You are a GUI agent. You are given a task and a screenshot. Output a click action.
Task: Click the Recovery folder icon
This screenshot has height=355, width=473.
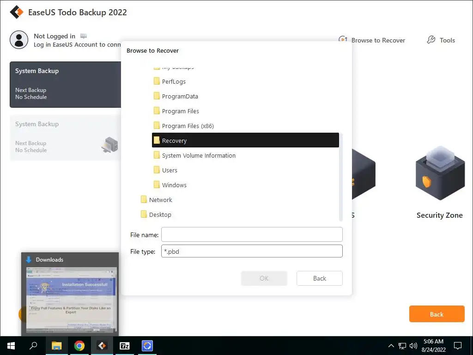coord(157,141)
